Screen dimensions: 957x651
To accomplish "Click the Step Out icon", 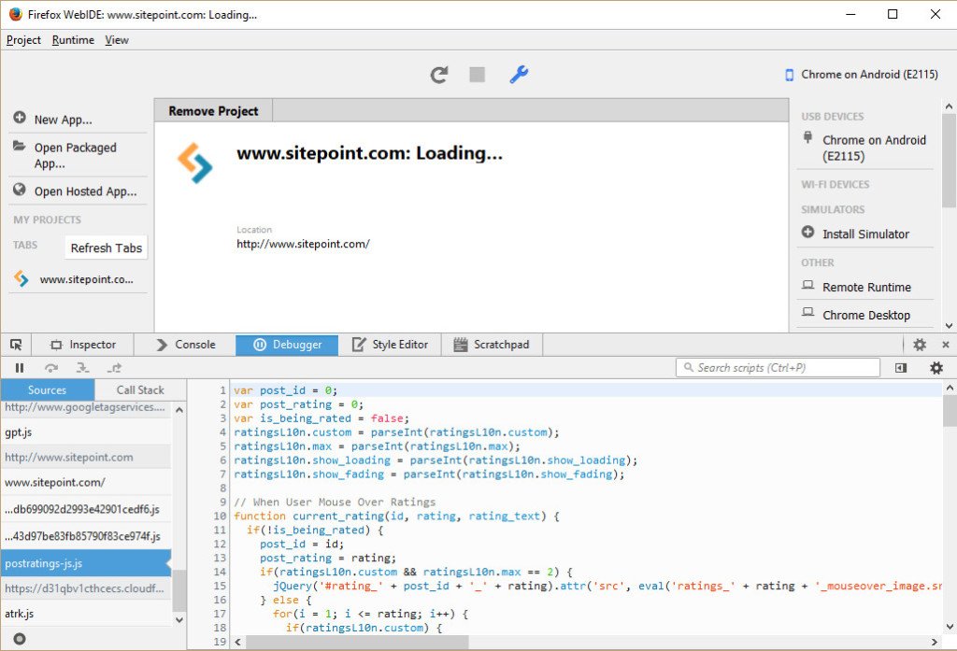I will [114, 368].
